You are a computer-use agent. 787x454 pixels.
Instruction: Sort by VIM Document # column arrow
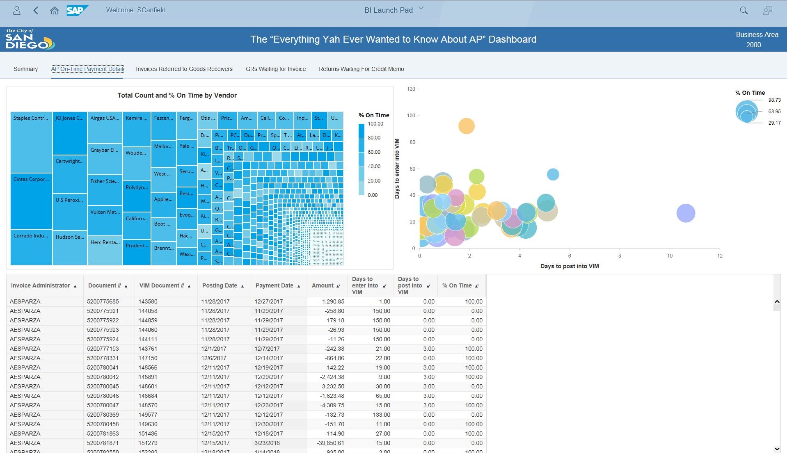pos(189,286)
